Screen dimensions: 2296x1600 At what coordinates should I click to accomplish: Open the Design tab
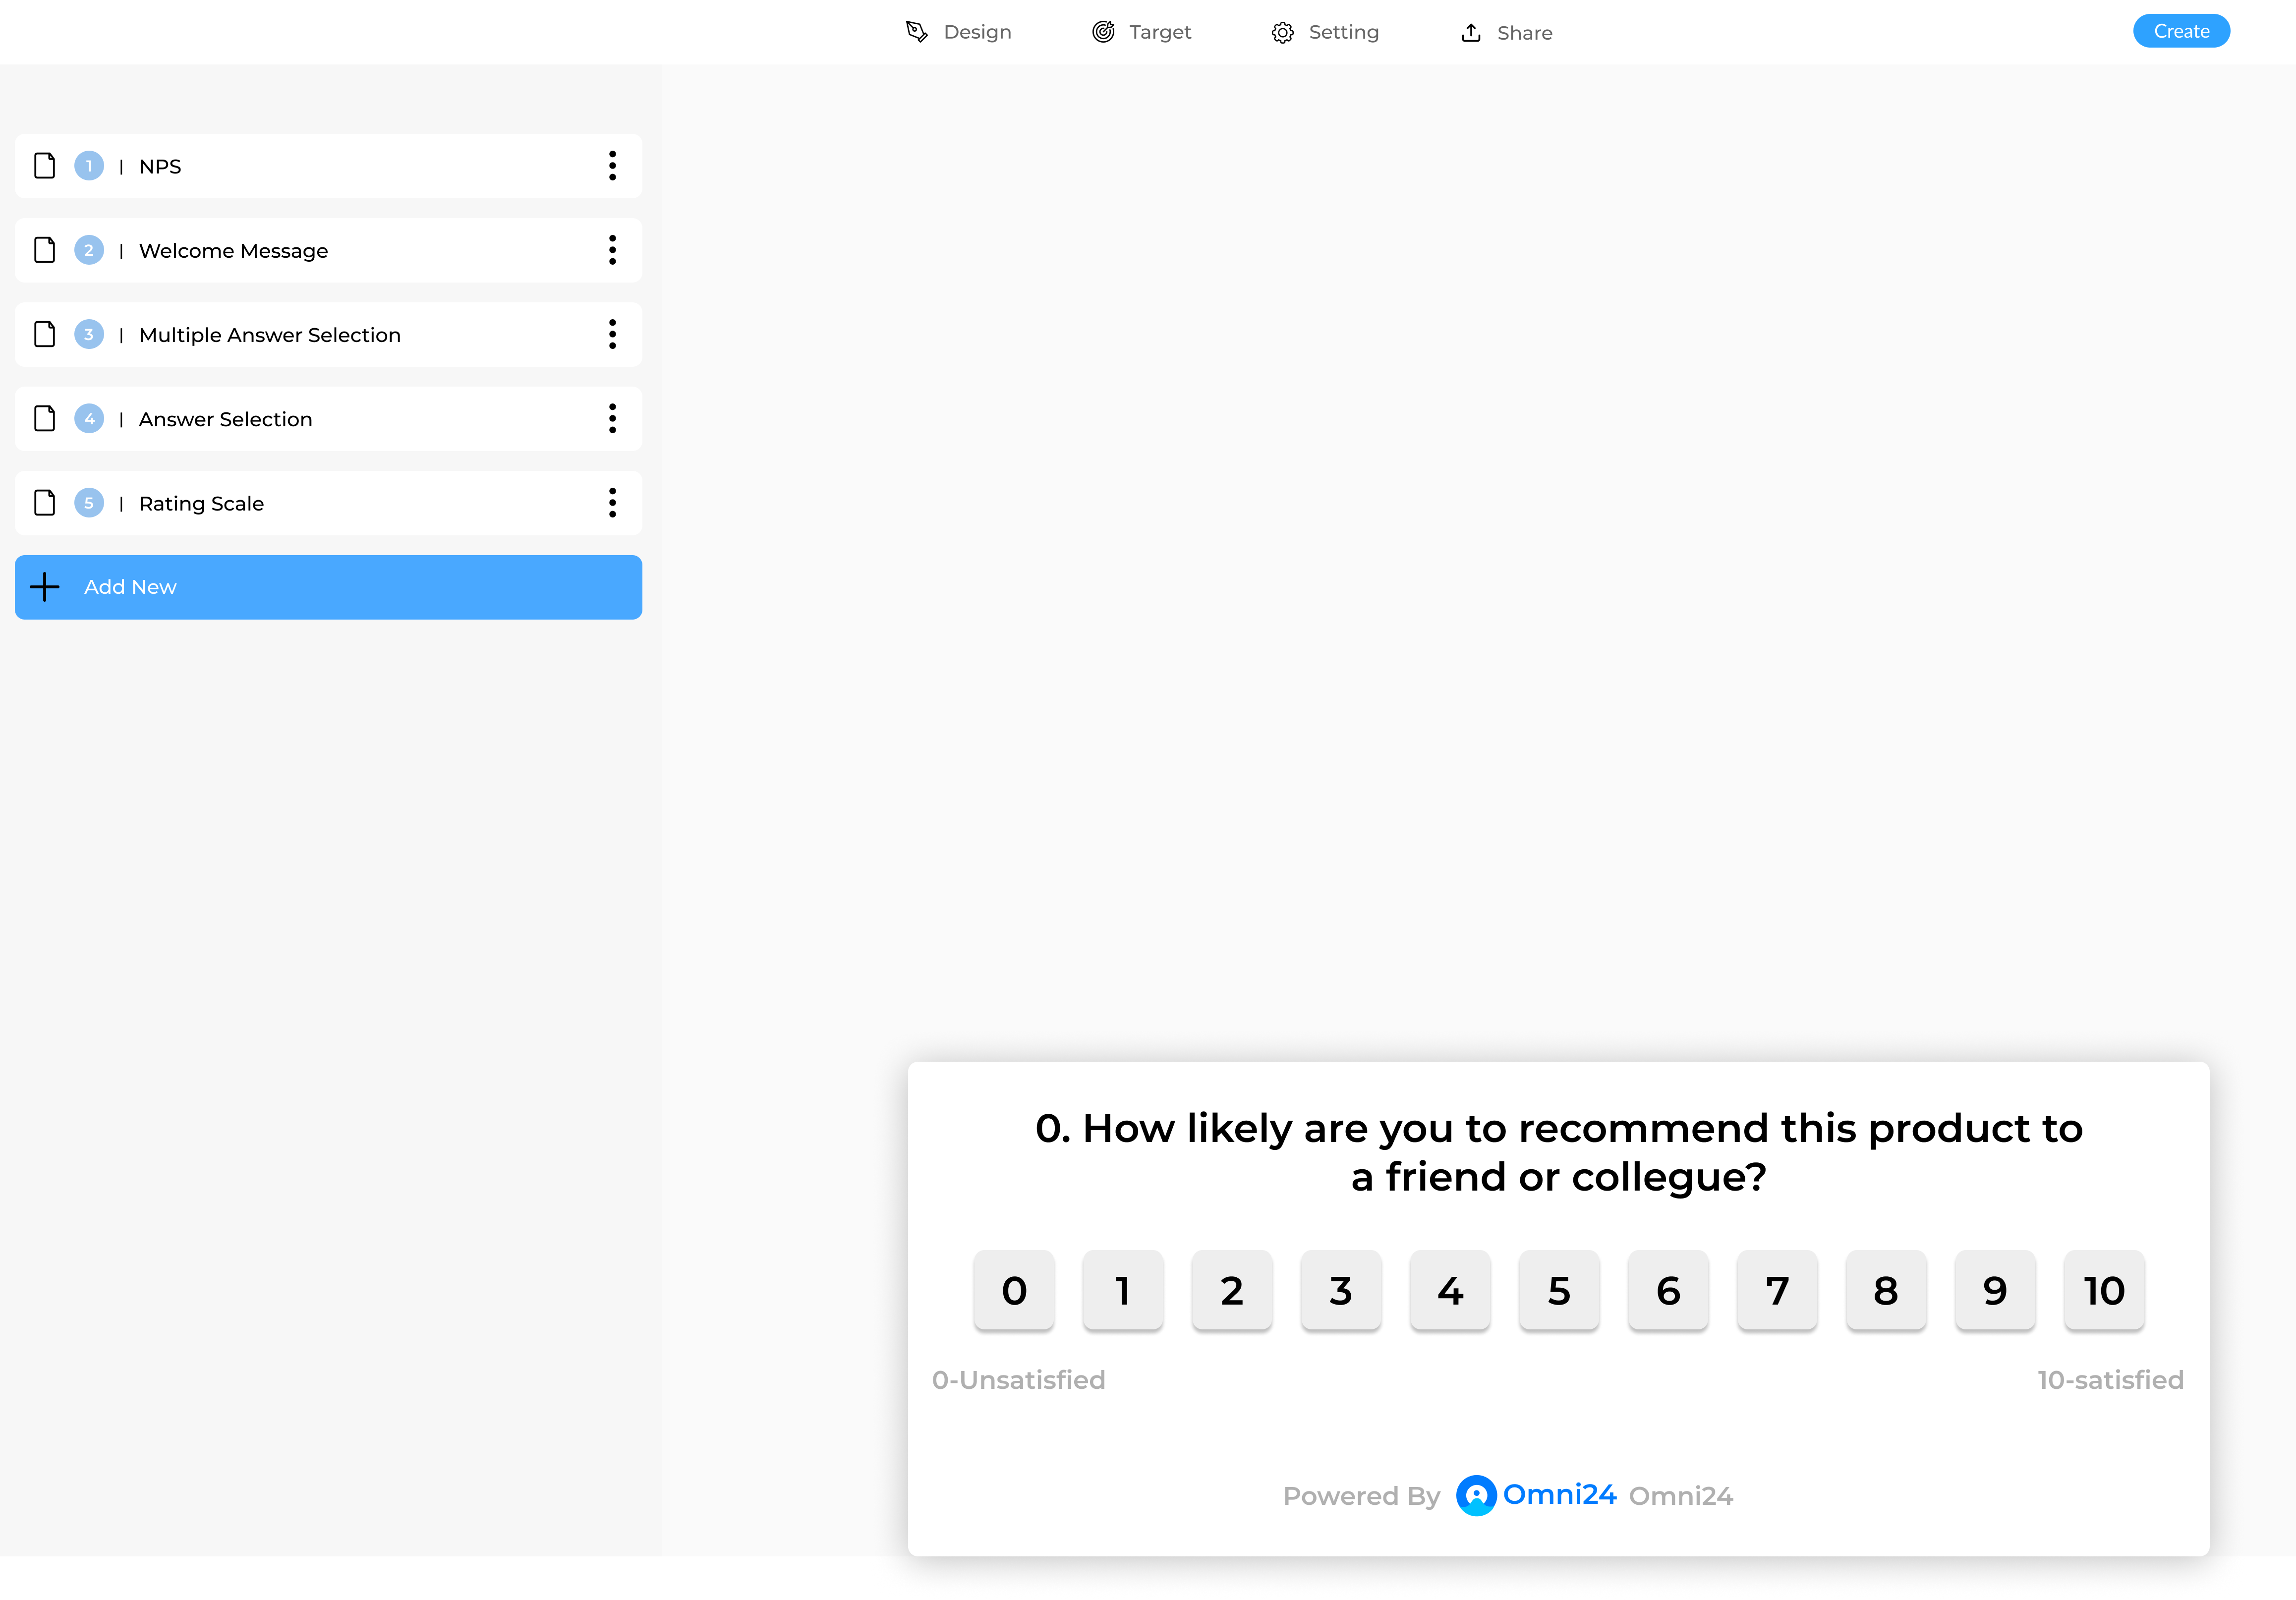[x=958, y=32]
